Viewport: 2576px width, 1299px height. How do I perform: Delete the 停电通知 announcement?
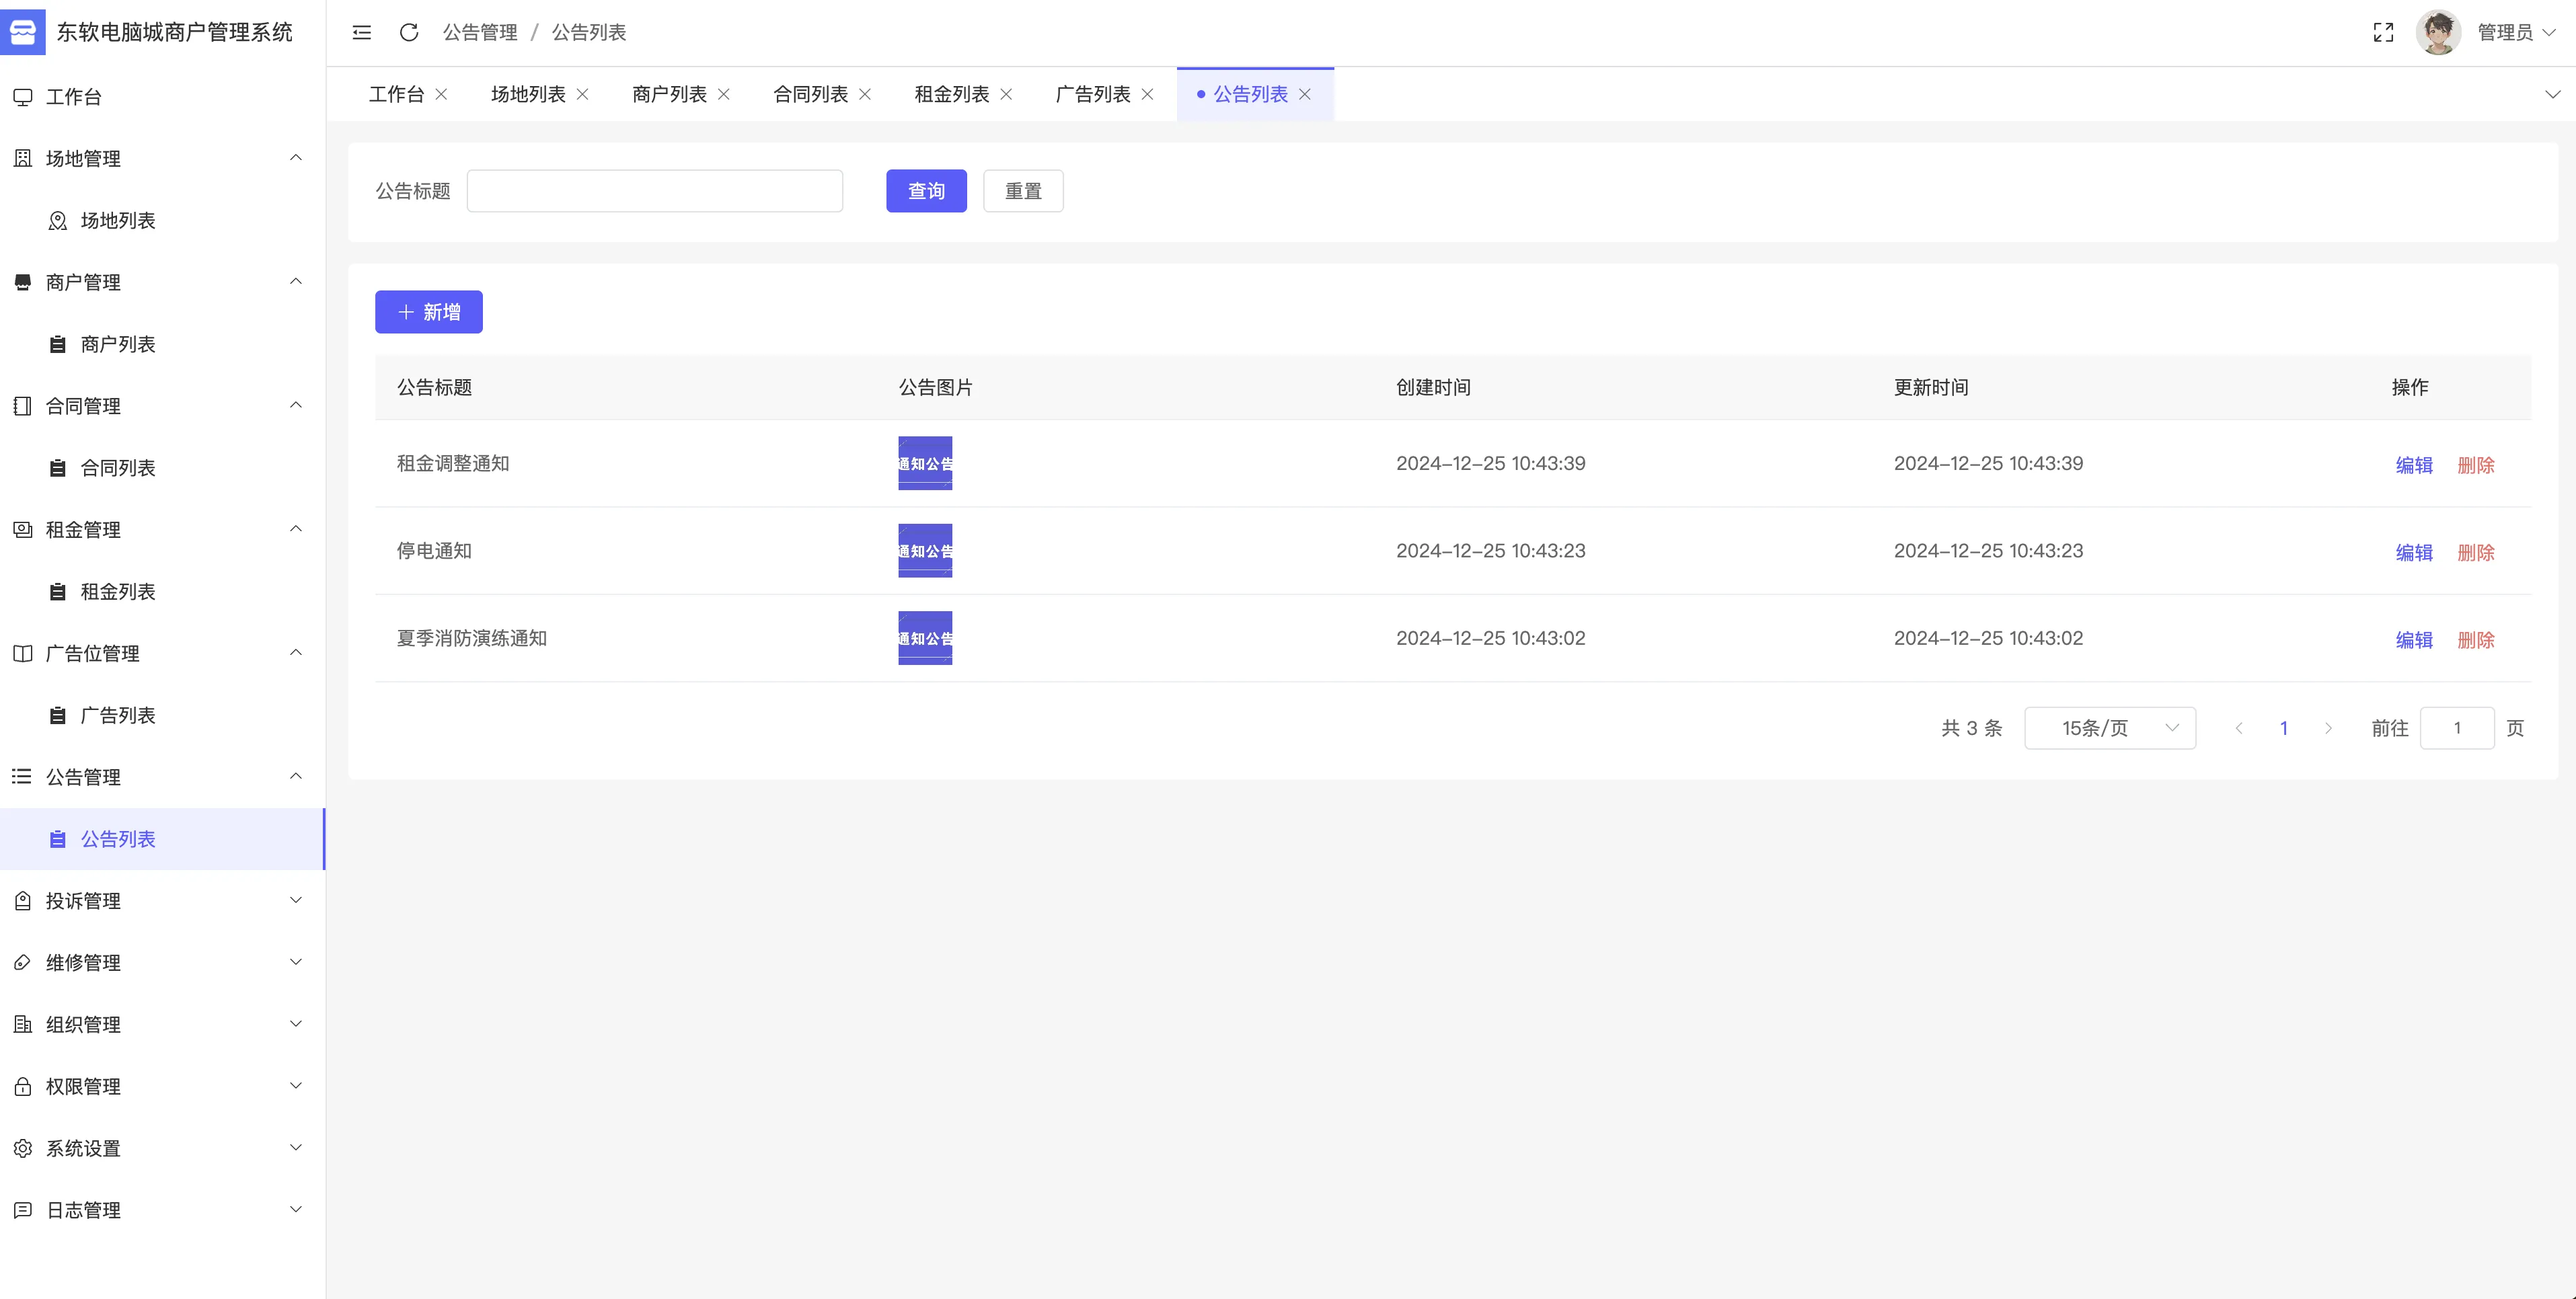click(2475, 552)
